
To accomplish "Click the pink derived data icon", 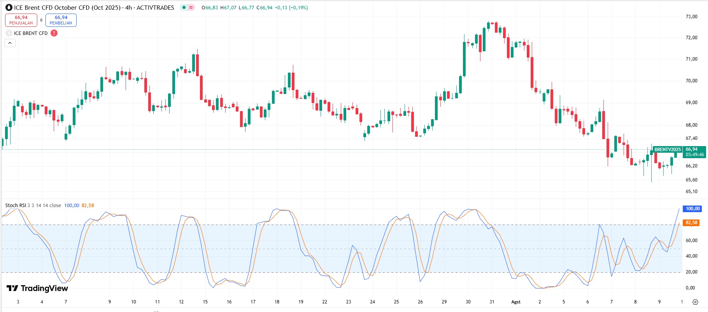I will (191, 8).
